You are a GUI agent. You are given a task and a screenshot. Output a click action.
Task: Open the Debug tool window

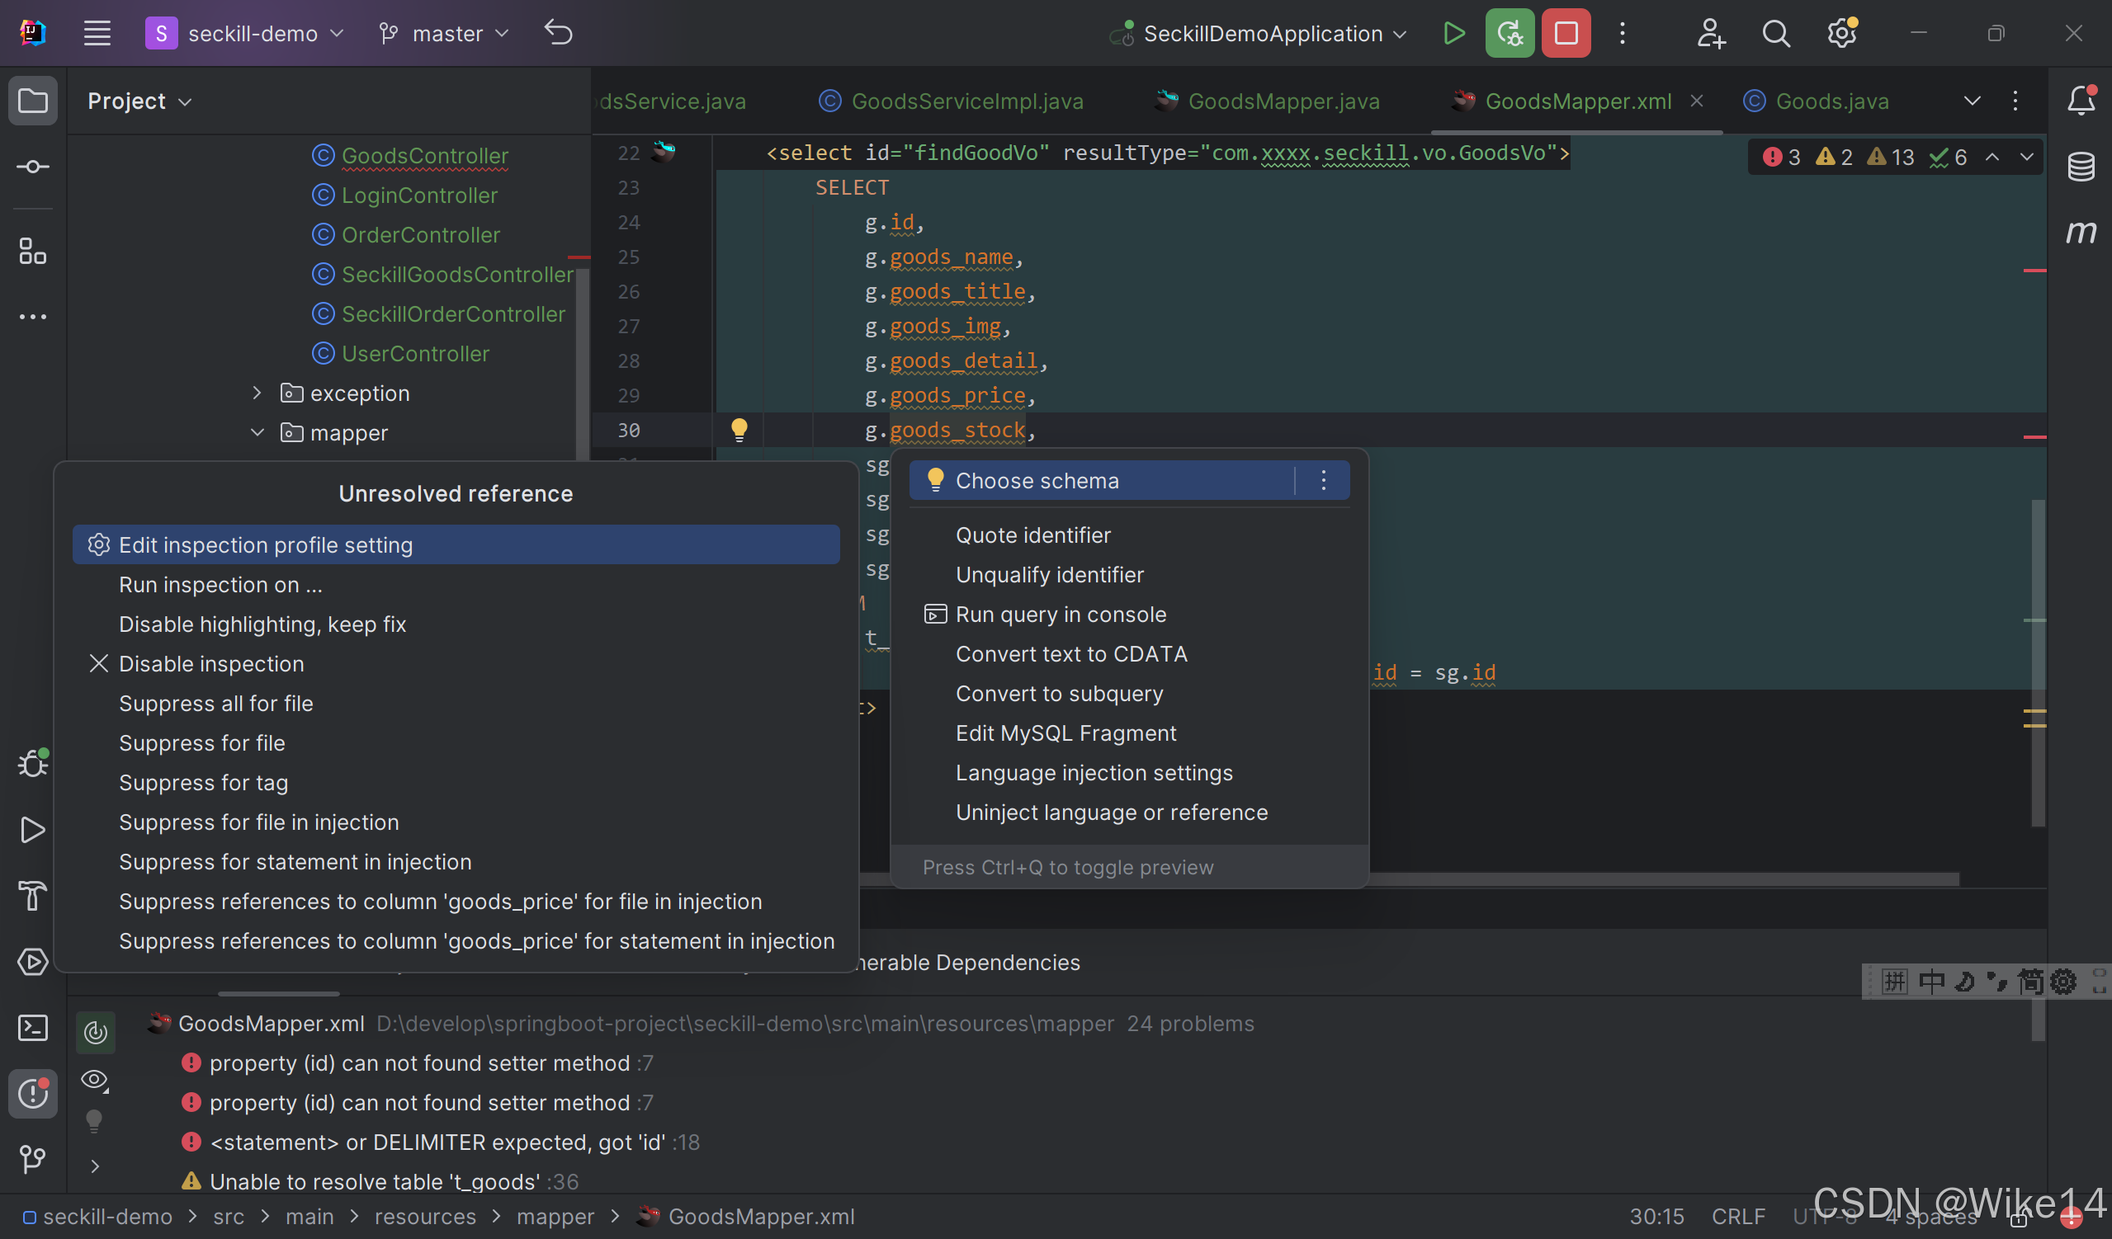[33, 763]
